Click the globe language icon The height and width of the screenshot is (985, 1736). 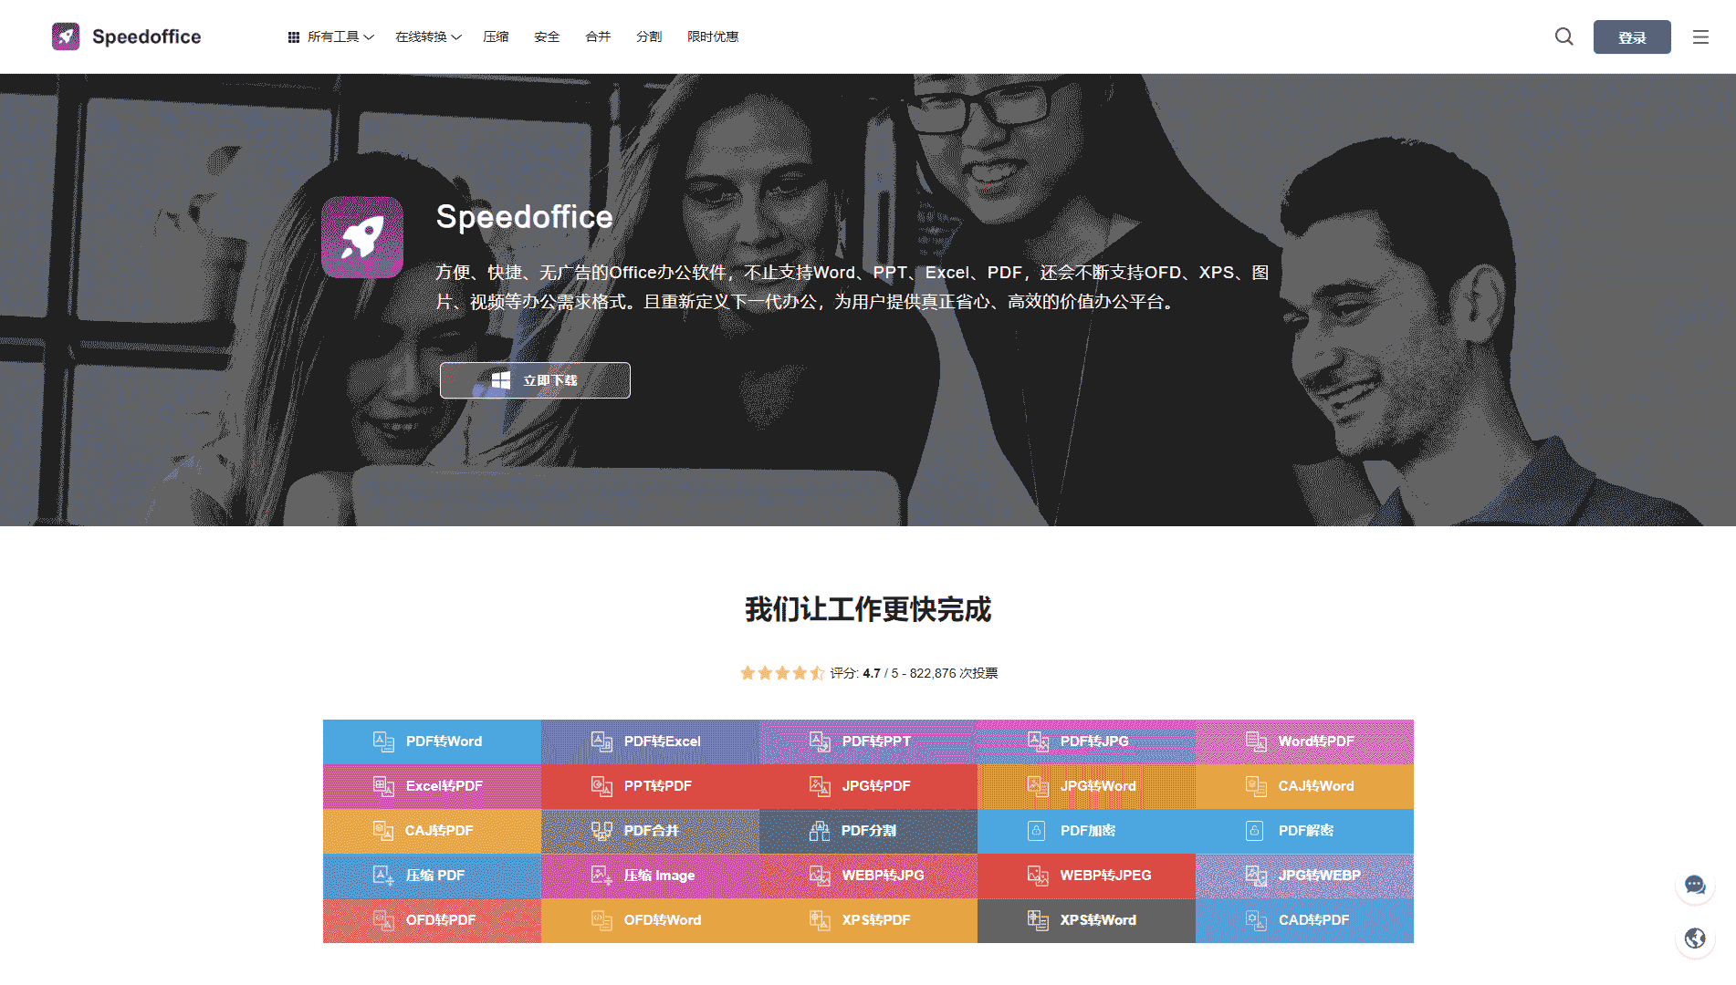pyautogui.click(x=1695, y=938)
